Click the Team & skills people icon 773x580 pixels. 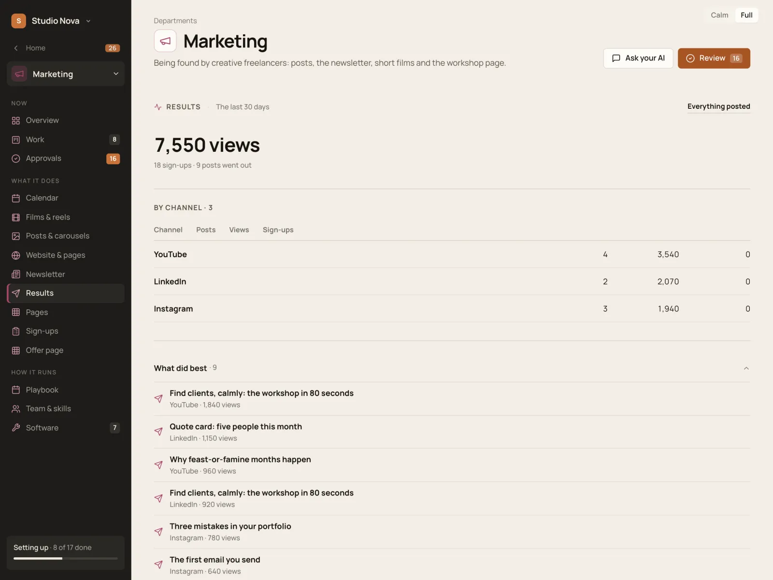point(16,409)
